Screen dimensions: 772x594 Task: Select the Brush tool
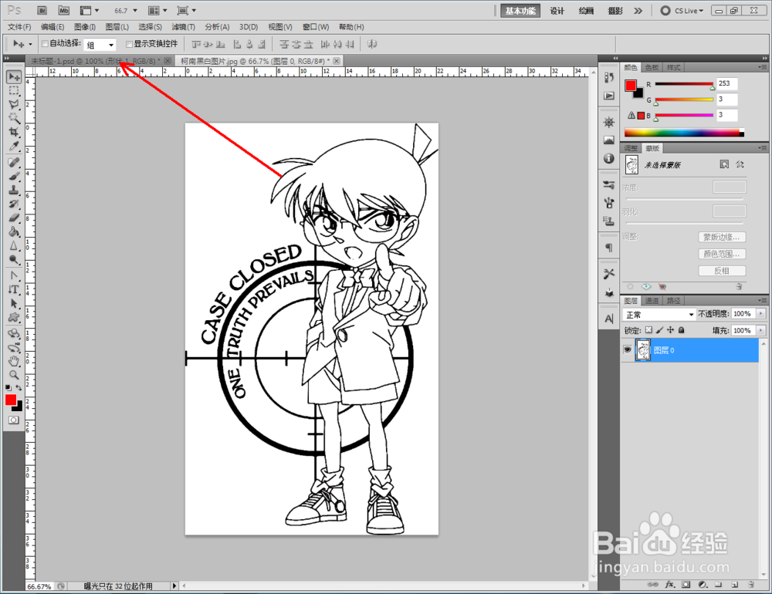tap(14, 176)
